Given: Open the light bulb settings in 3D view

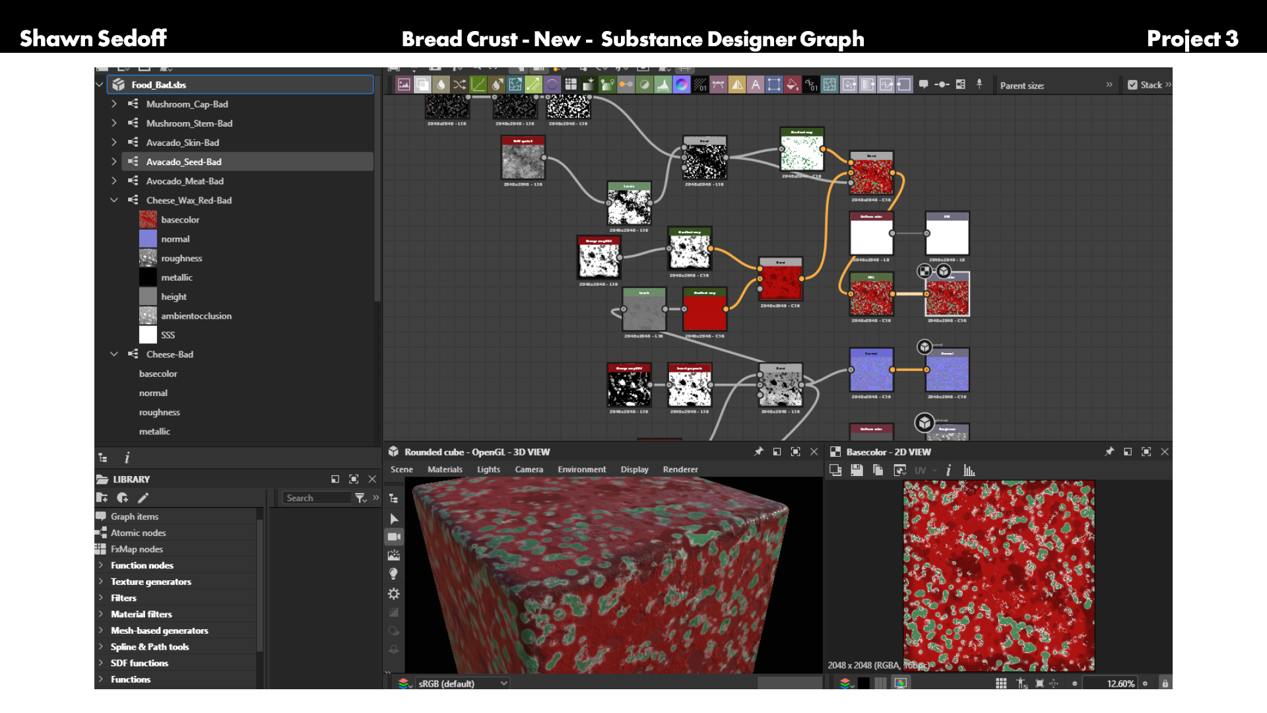Looking at the screenshot, I should click(394, 574).
